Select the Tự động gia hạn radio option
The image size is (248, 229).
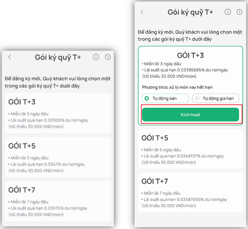[216, 98]
